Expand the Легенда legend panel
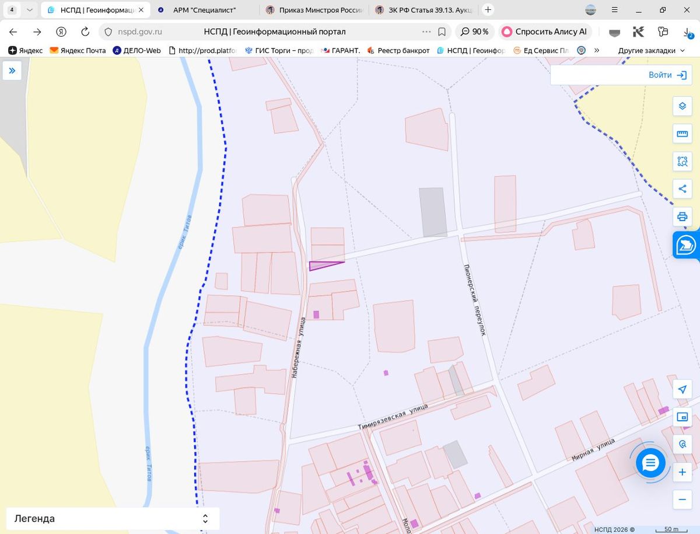700x534 pixels. [x=113, y=518]
